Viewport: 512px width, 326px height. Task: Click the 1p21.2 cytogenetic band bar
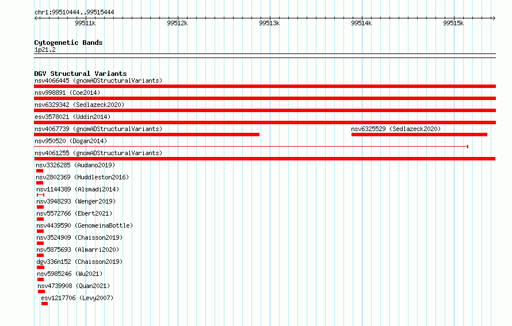(x=265, y=56)
